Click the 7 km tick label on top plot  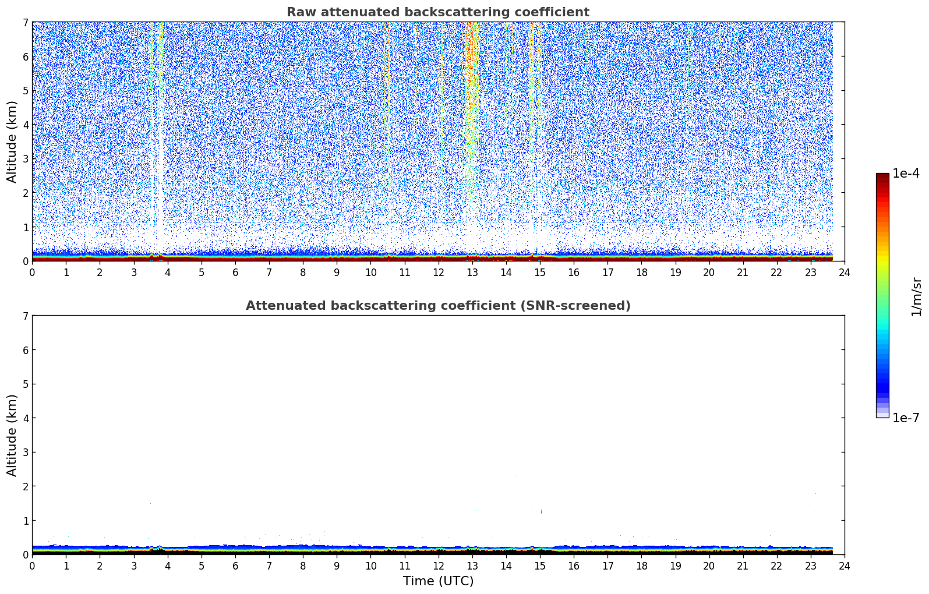click(25, 22)
